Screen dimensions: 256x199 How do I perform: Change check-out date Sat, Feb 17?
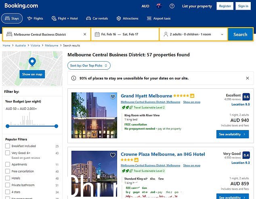tap(130, 34)
